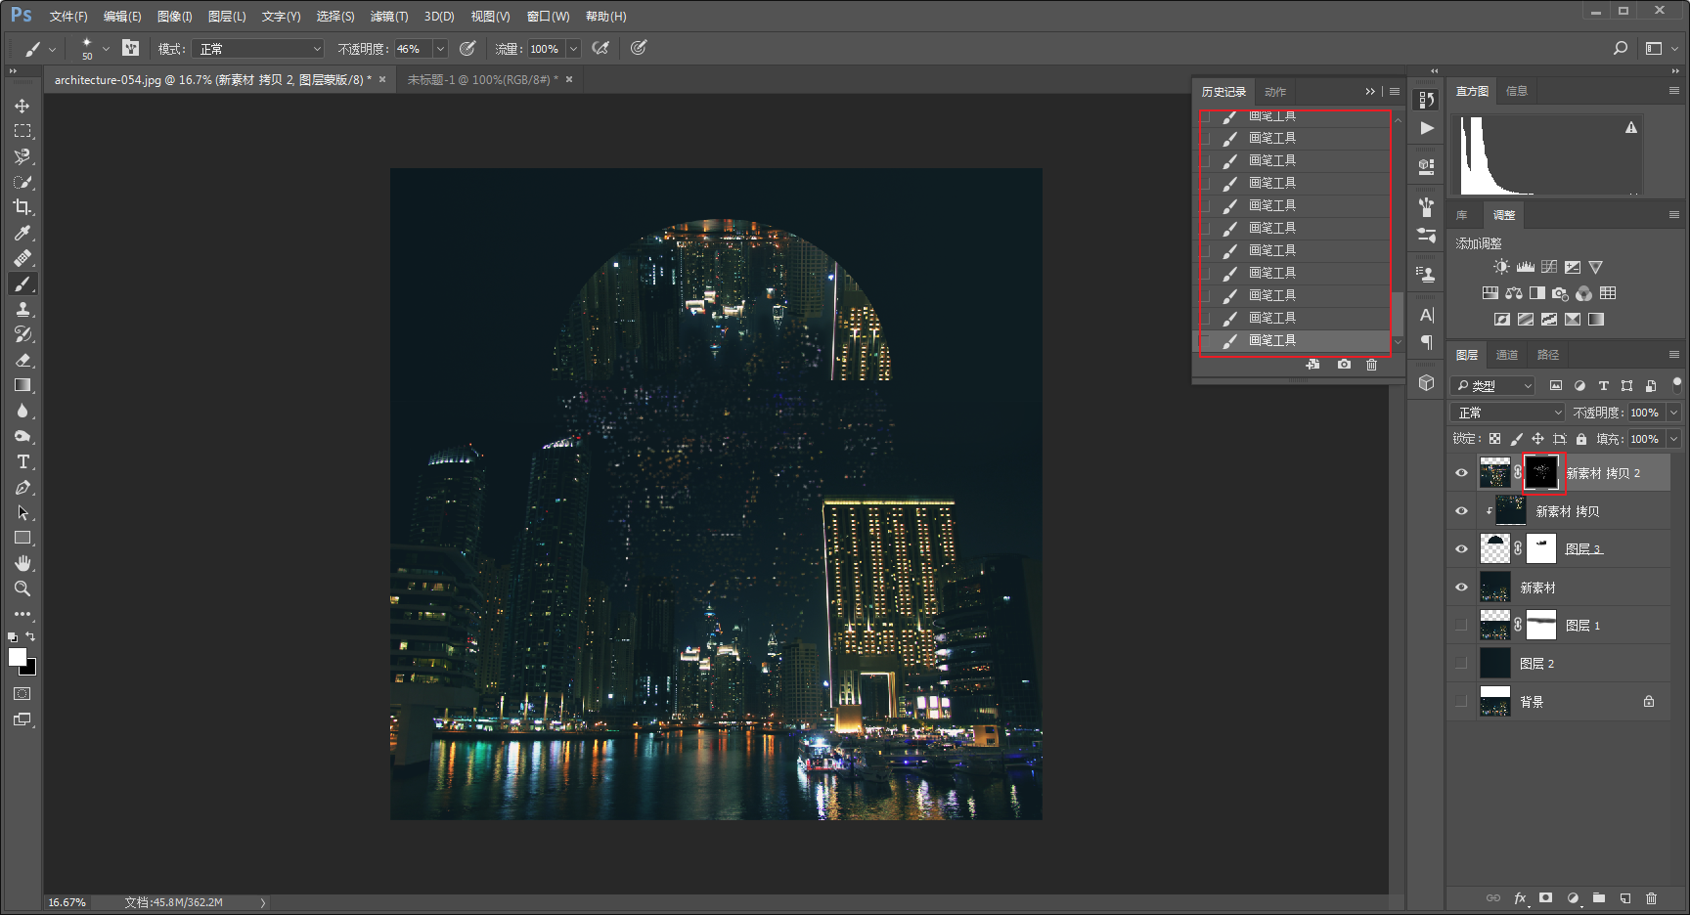Open layer 不透明度 dropdown arrow
The height and width of the screenshot is (915, 1690).
tap(1673, 413)
